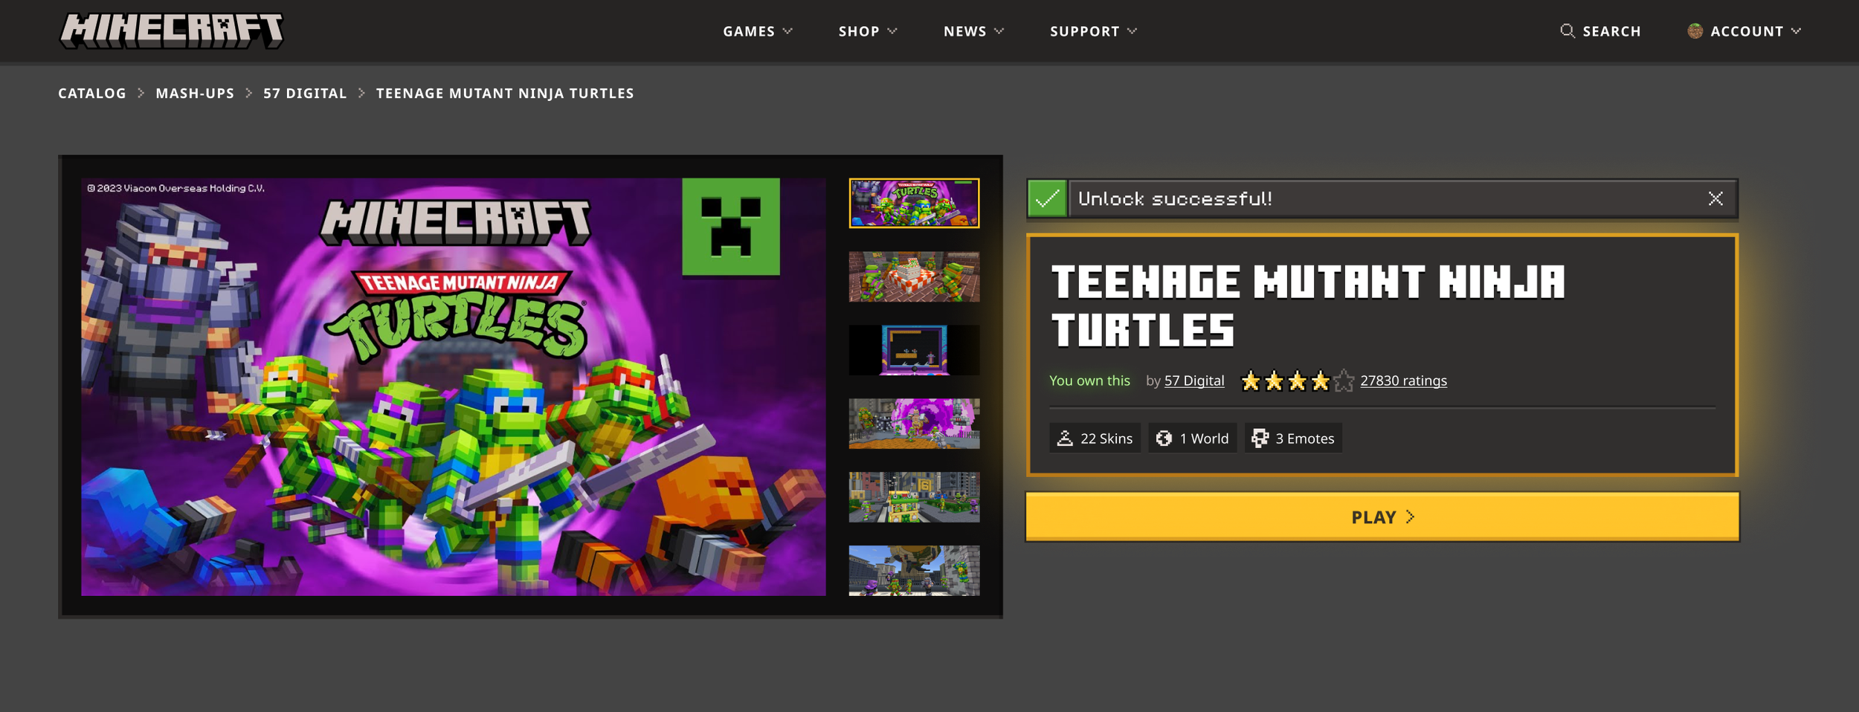This screenshot has width=1859, height=712.
Task: Click the main Turtles key-art image
Action: point(453,386)
